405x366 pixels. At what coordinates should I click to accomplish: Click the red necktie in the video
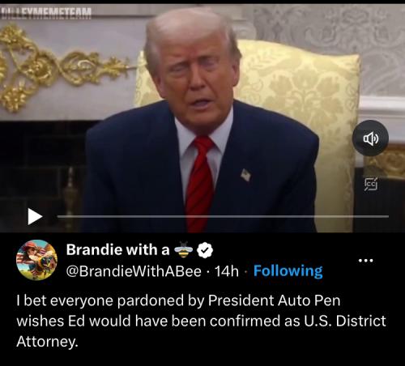tap(200, 184)
